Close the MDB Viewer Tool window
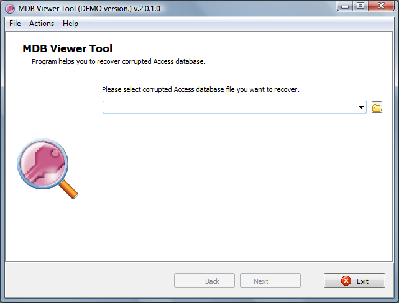This screenshot has width=399, height=303. [381, 6]
